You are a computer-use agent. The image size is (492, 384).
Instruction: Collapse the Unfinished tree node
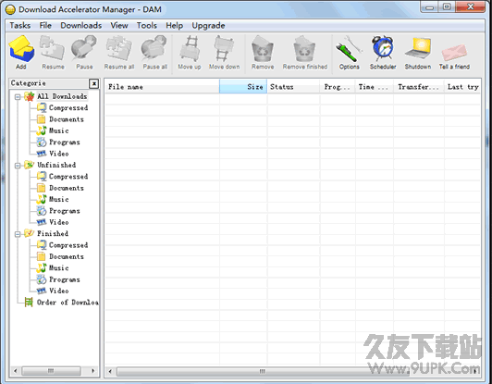click(x=18, y=166)
